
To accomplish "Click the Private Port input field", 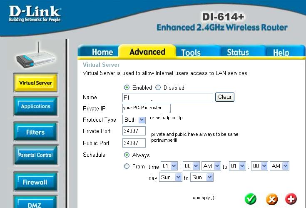I will pos(134,131).
